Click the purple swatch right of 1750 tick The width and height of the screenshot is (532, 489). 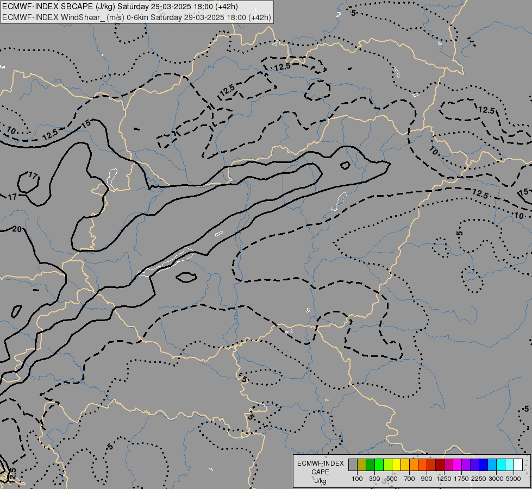466,465
